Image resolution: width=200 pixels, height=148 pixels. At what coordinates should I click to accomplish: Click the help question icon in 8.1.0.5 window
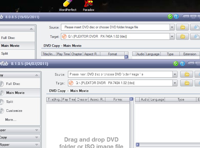tap(183, 64)
